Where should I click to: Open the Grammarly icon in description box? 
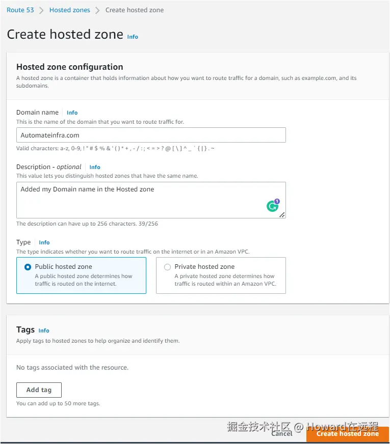coord(273,206)
